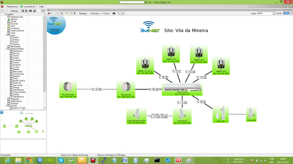Open the Help menu
Screen dimensions: 293x164
click(x=41, y=7)
